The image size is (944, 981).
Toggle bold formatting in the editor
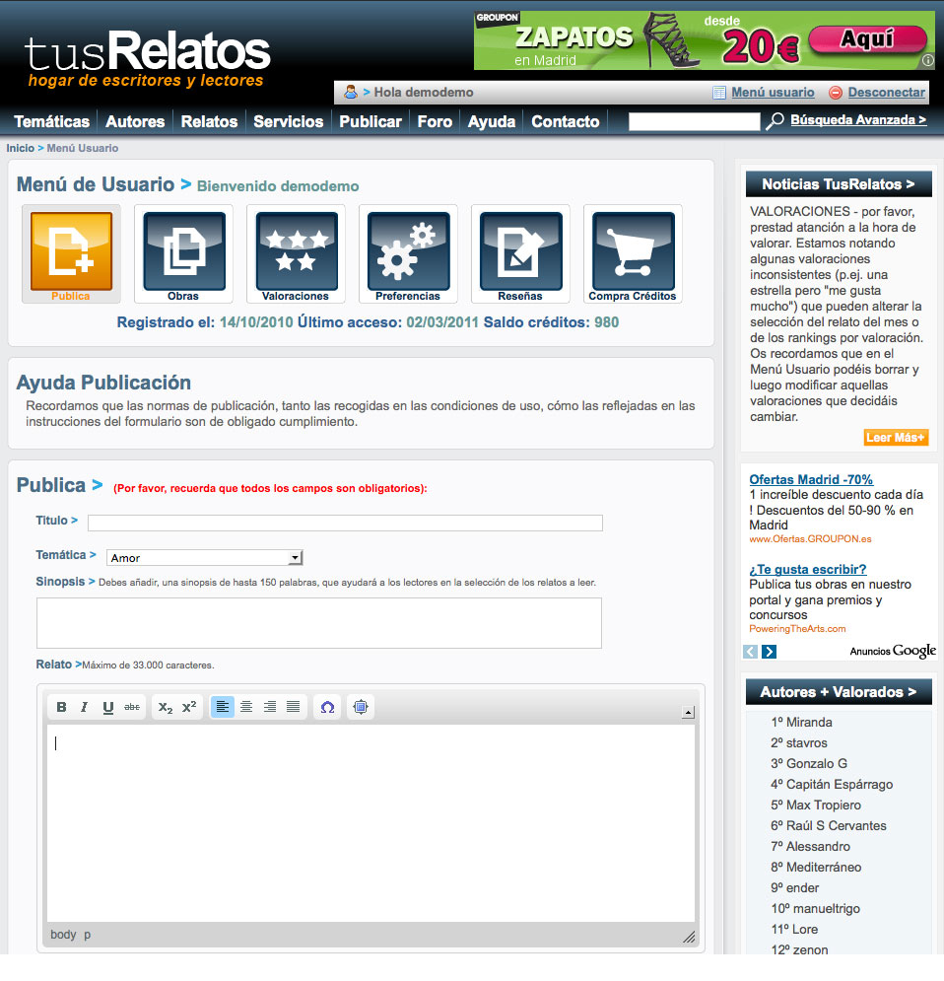pos(61,707)
